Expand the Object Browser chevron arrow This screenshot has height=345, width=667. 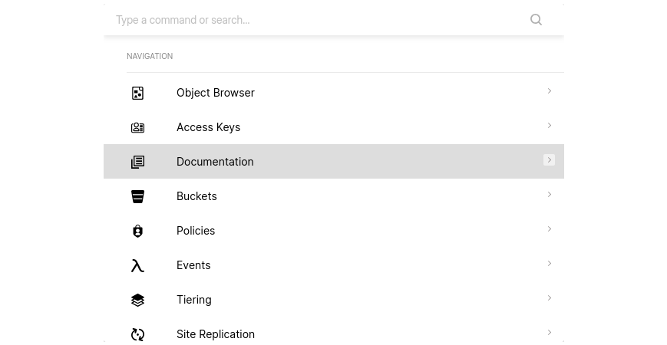549,91
